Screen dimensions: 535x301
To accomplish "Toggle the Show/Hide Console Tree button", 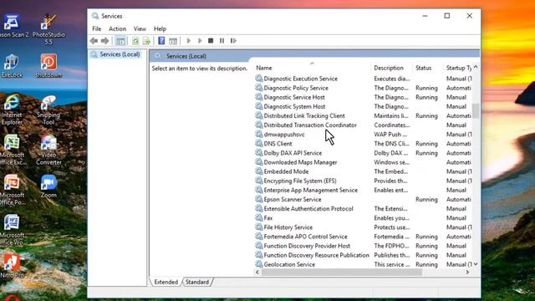I will tap(120, 41).
